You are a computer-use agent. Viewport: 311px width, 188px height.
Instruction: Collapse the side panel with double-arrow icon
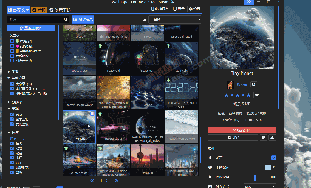click(x=249, y=2)
